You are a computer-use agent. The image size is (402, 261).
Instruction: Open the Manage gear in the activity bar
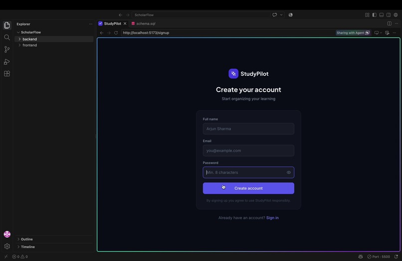point(7,246)
